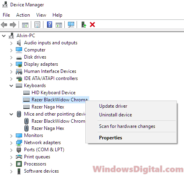Click the Disk drives icon
This screenshot has width=184, height=175.
(x=19, y=58)
